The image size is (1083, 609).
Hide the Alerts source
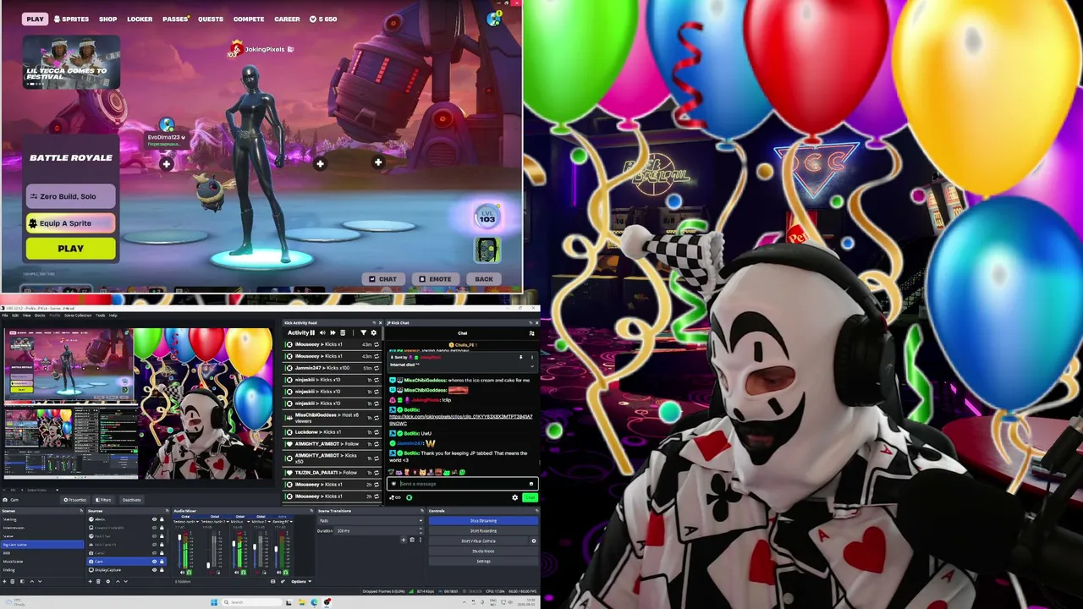coord(154,519)
